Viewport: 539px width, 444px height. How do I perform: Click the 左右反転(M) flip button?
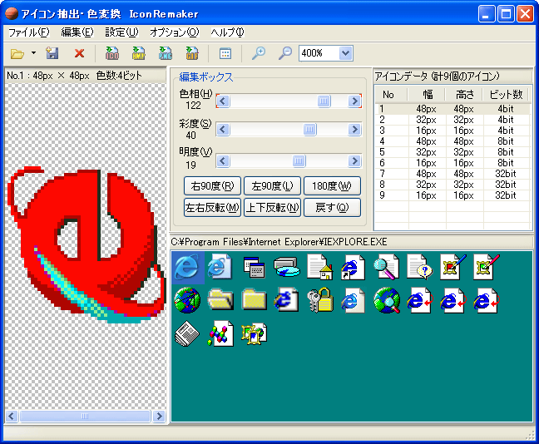click(212, 208)
